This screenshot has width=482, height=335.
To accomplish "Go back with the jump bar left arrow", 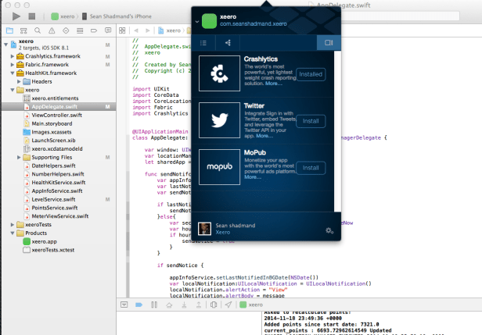I will [136, 30].
